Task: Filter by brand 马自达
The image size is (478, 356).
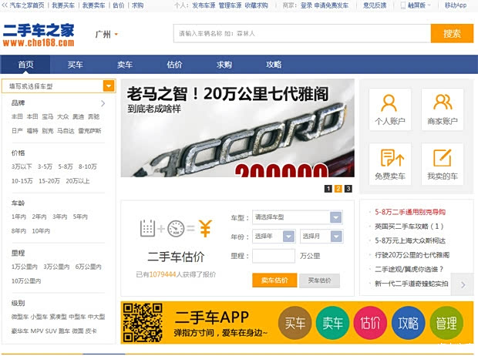Action: [x=66, y=131]
